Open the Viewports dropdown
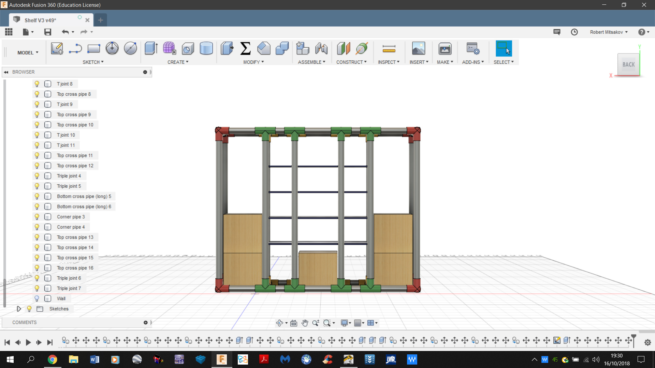The width and height of the screenshot is (655, 368). click(x=372, y=323)
